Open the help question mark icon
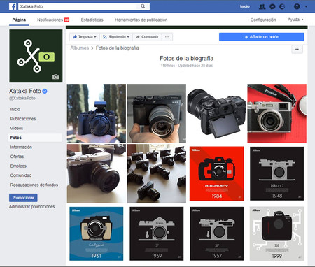 pyautogui.click(x=297, y=6)
